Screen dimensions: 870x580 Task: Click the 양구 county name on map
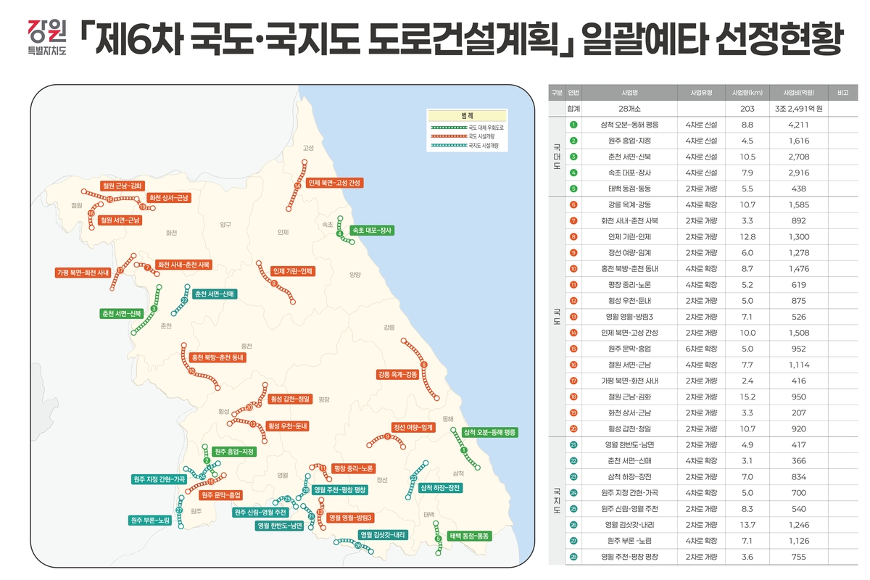(x=226, y=225)
